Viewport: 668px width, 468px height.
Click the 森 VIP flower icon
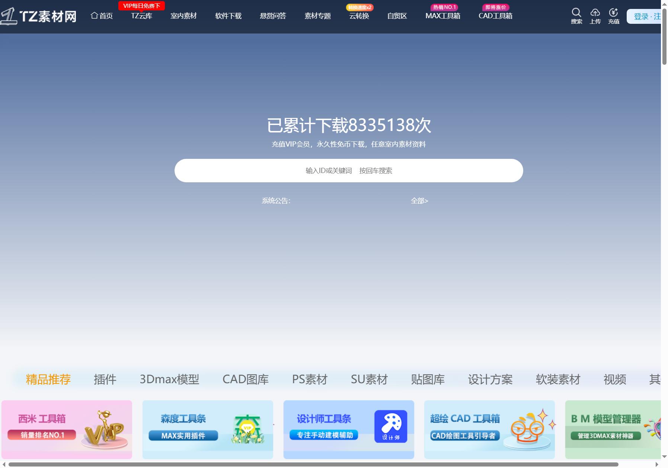click(x=247, y=429)
